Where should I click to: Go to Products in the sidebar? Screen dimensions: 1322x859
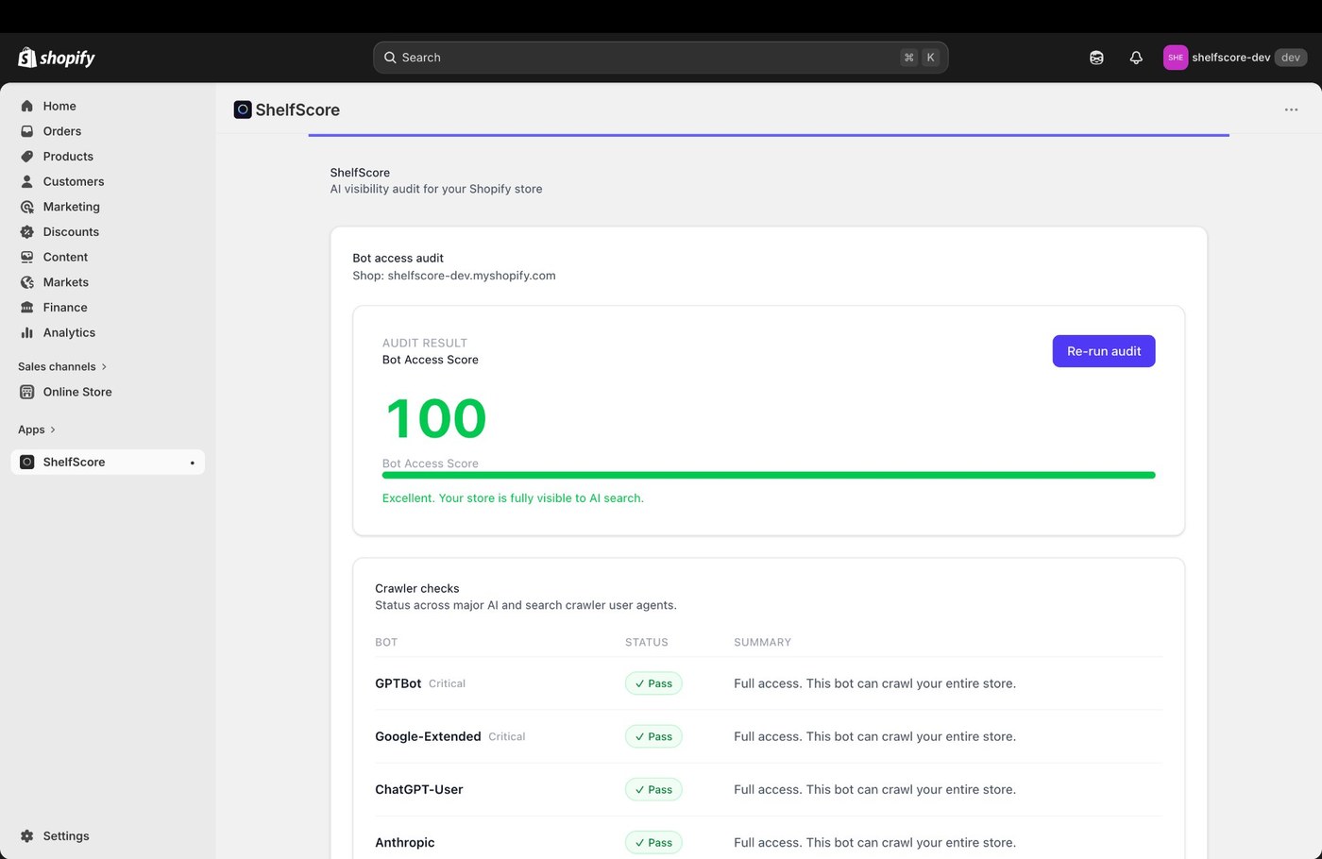[x=108, y=157]
